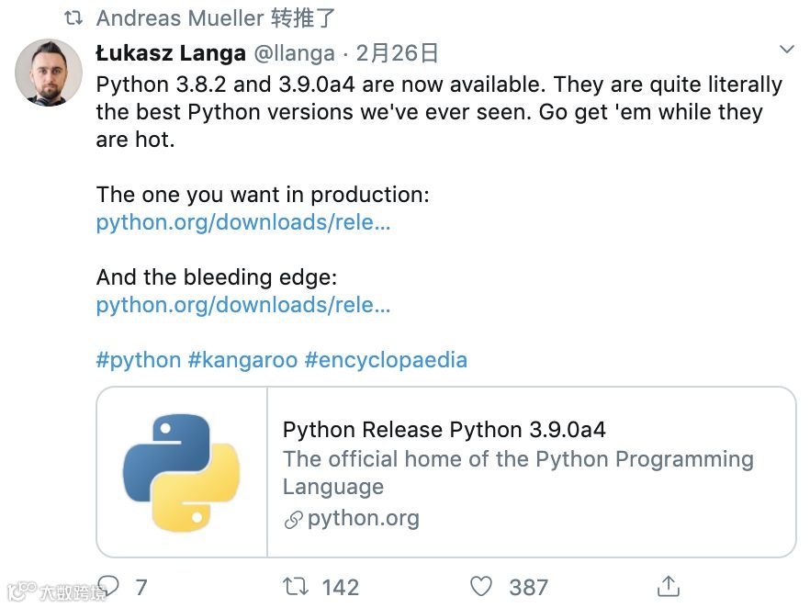Open Łukasz Langa display name
The width and height of the screenshot is (810, 608).
[x=171, y=53]
